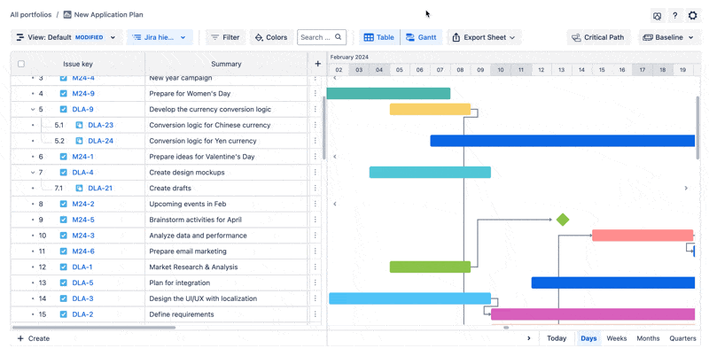The image size is (709, 356).
Task: Click the plus icon to add a column
Action: click(x=317, y=64)
